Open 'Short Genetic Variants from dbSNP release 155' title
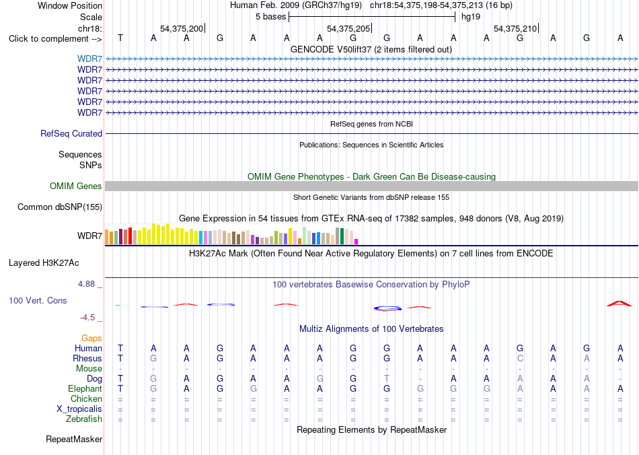 click(x=371, y=197)
